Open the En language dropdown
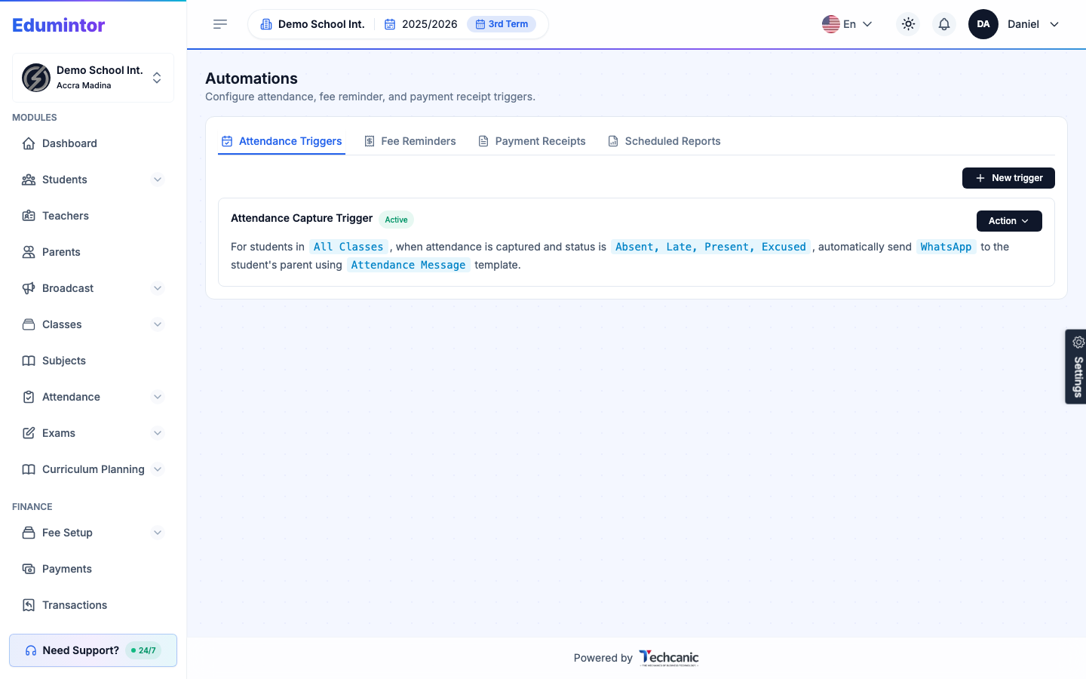 (x=847, y=24)
